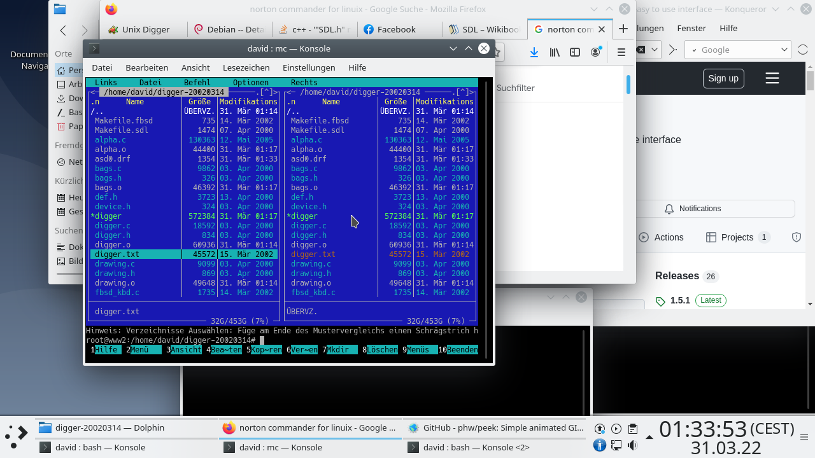Open the Firefox library icon
815x458 pixels.
pos(555,52)
